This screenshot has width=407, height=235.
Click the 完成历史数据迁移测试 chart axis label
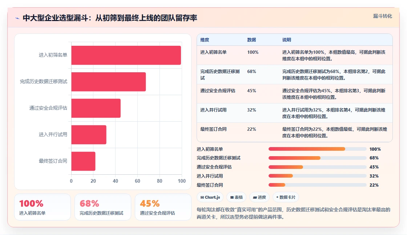point(44,81)
